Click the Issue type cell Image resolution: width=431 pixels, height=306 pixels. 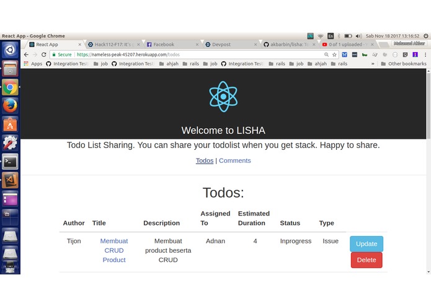coord(331,241)
